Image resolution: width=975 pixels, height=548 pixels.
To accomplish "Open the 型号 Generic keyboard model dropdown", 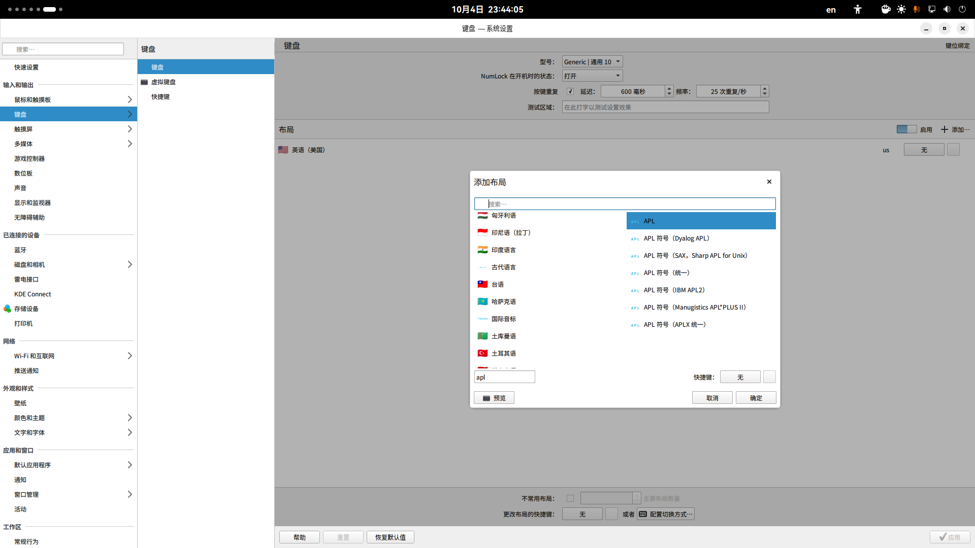I will pyautogui.click(x=592, y=62).
